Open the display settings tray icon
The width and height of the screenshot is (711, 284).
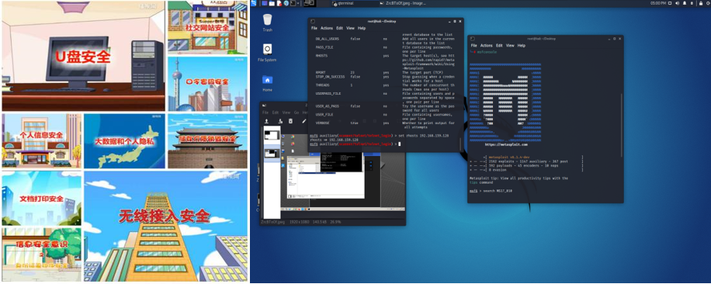click(670, 3)
